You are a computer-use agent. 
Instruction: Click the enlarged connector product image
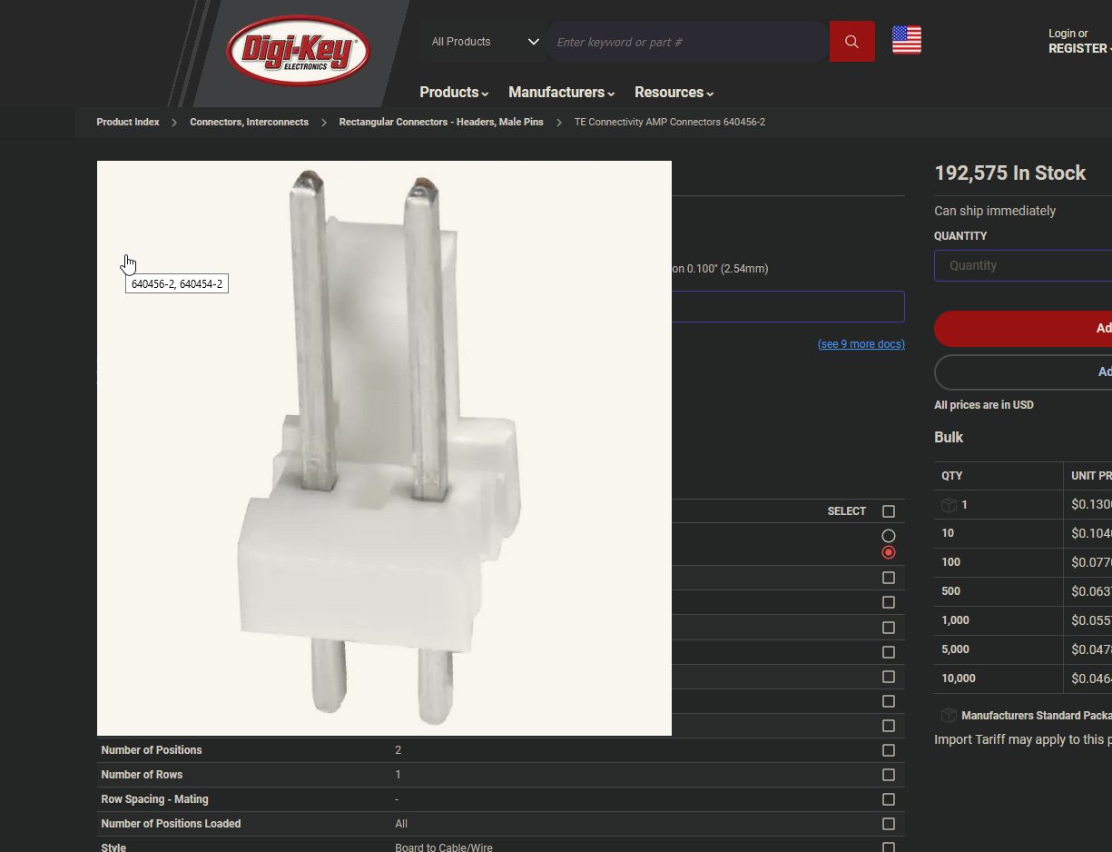(384, 448)
